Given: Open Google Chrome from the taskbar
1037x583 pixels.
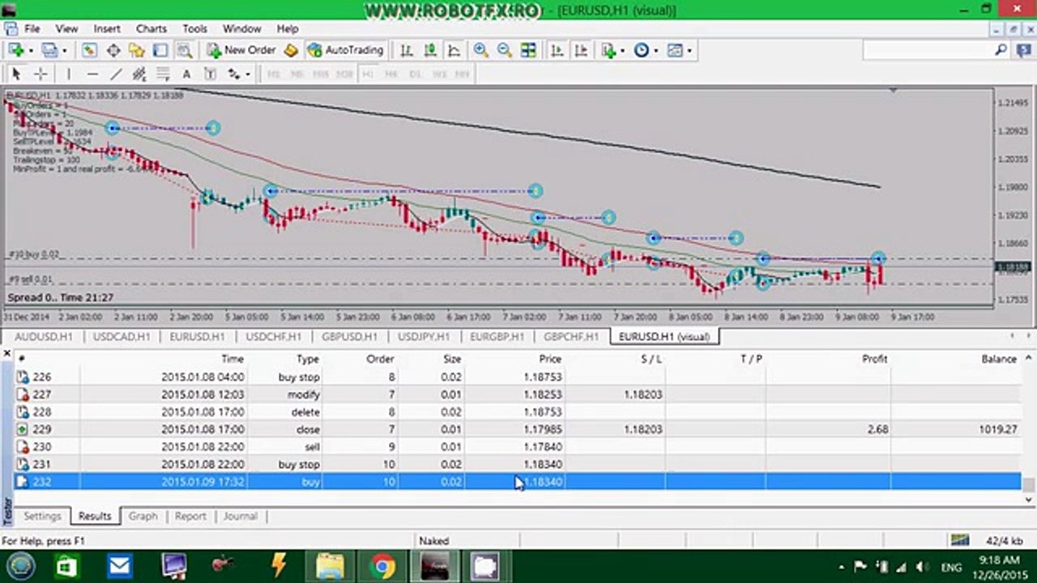Looking at the screenshot, I should 382,566.
